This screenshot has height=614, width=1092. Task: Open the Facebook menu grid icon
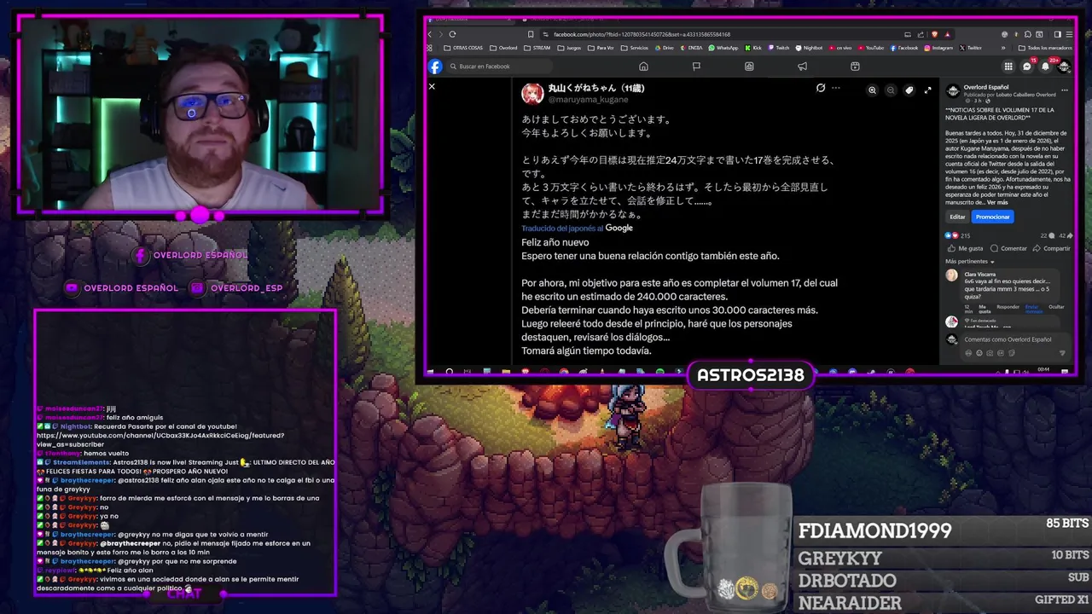[1008, 67]
